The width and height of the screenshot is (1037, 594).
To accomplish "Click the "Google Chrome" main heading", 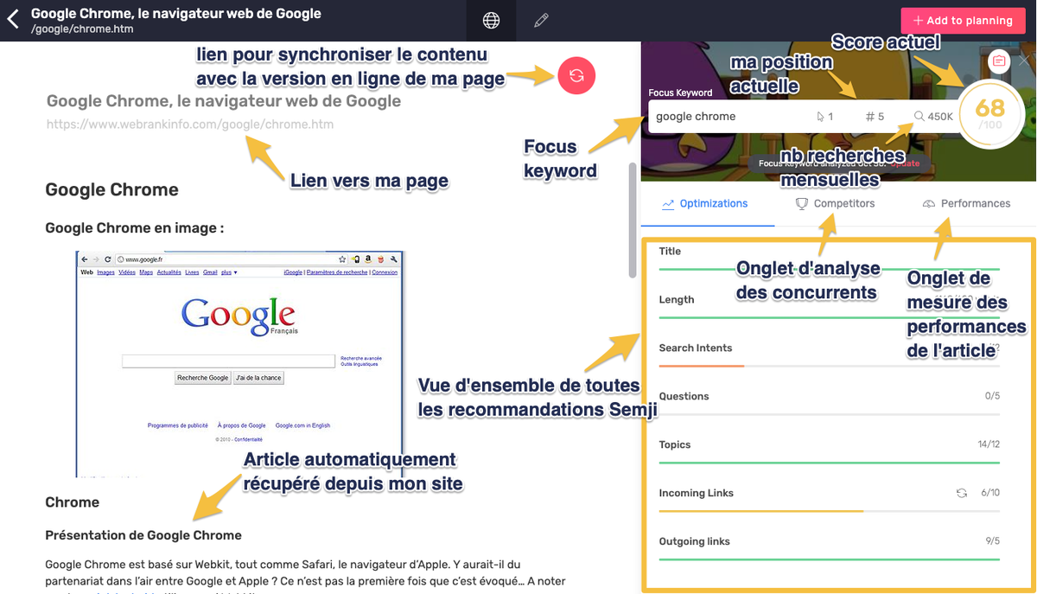I will pyautogui.click(x=112, y=190).
